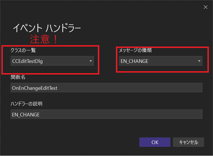Click the メッセージの種類 label

click(x=135, y=50)
